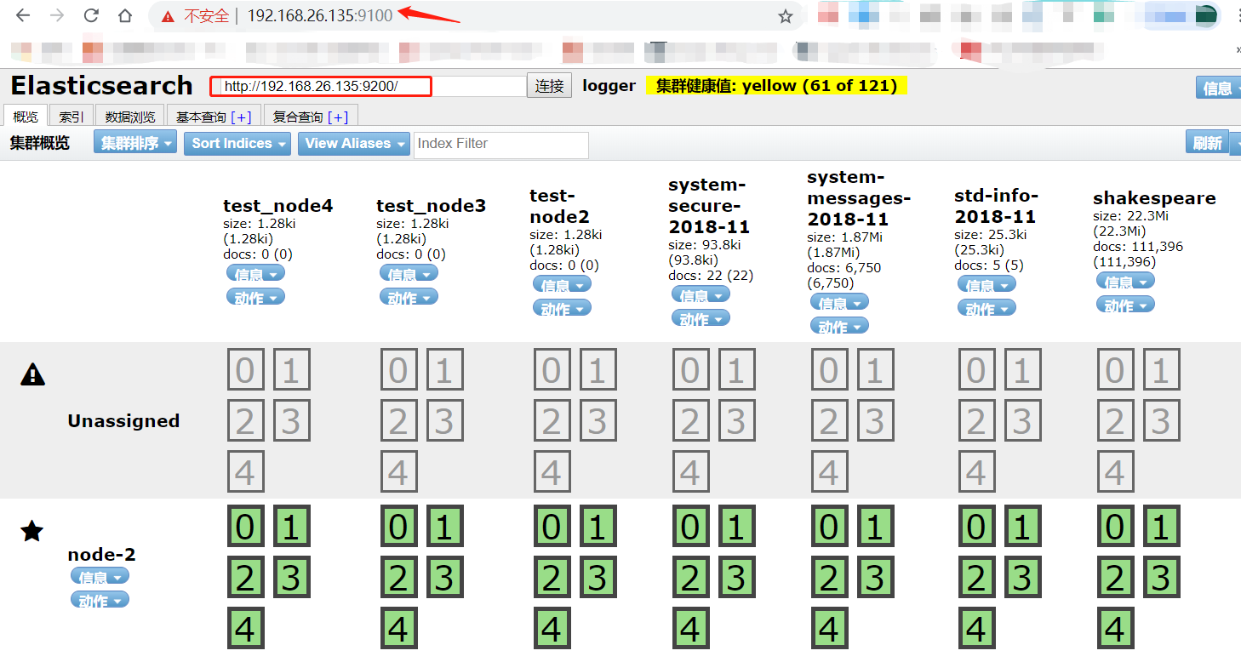Select node-2 shard 2 of test_node4
1241x662 pixels.
(245, 578)
